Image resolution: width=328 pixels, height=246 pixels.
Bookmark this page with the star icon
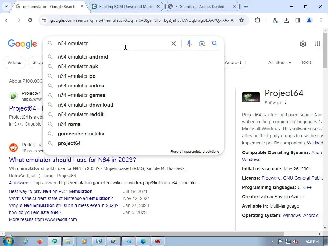[242, 20]
